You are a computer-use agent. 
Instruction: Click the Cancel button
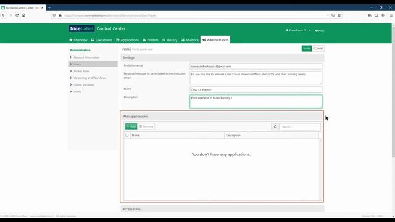coord(318,48)
